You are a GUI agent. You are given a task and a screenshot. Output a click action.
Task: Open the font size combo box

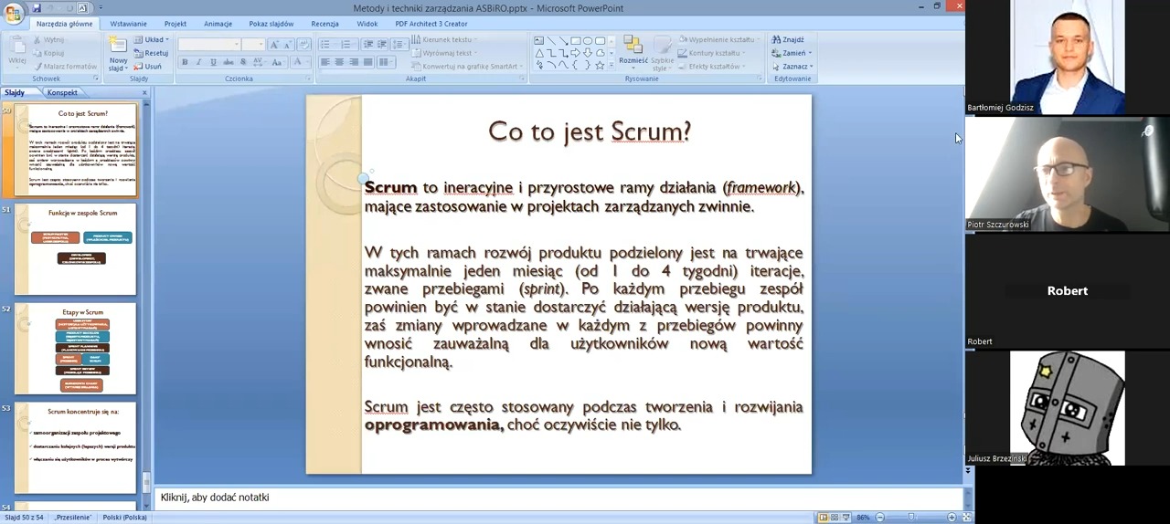253,45
